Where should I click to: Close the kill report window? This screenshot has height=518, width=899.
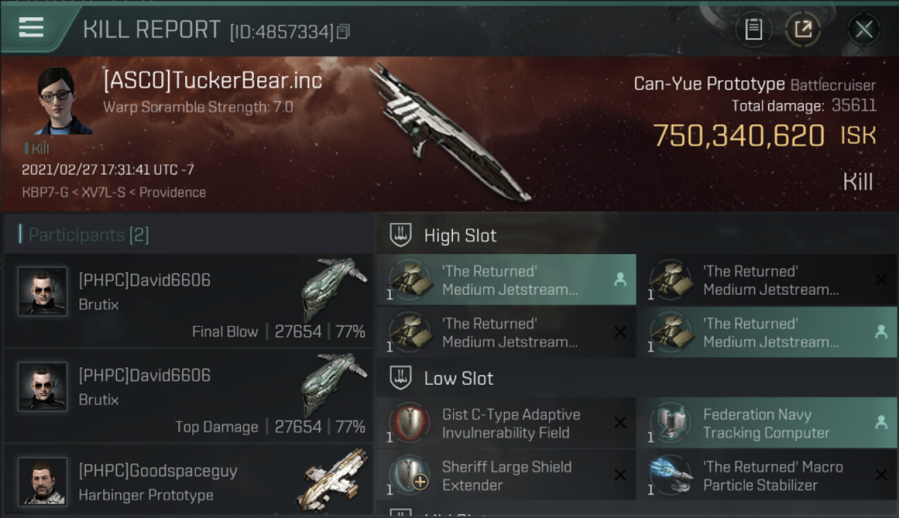(864, 29)
